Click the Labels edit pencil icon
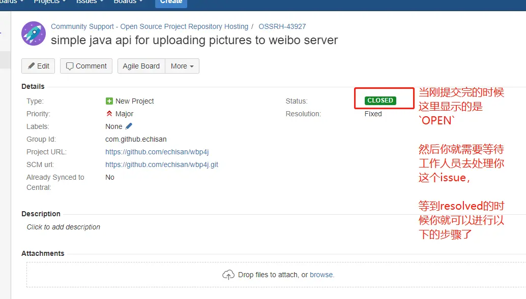The width and height of the screenshot is (526, 299). tap(129, 126)
